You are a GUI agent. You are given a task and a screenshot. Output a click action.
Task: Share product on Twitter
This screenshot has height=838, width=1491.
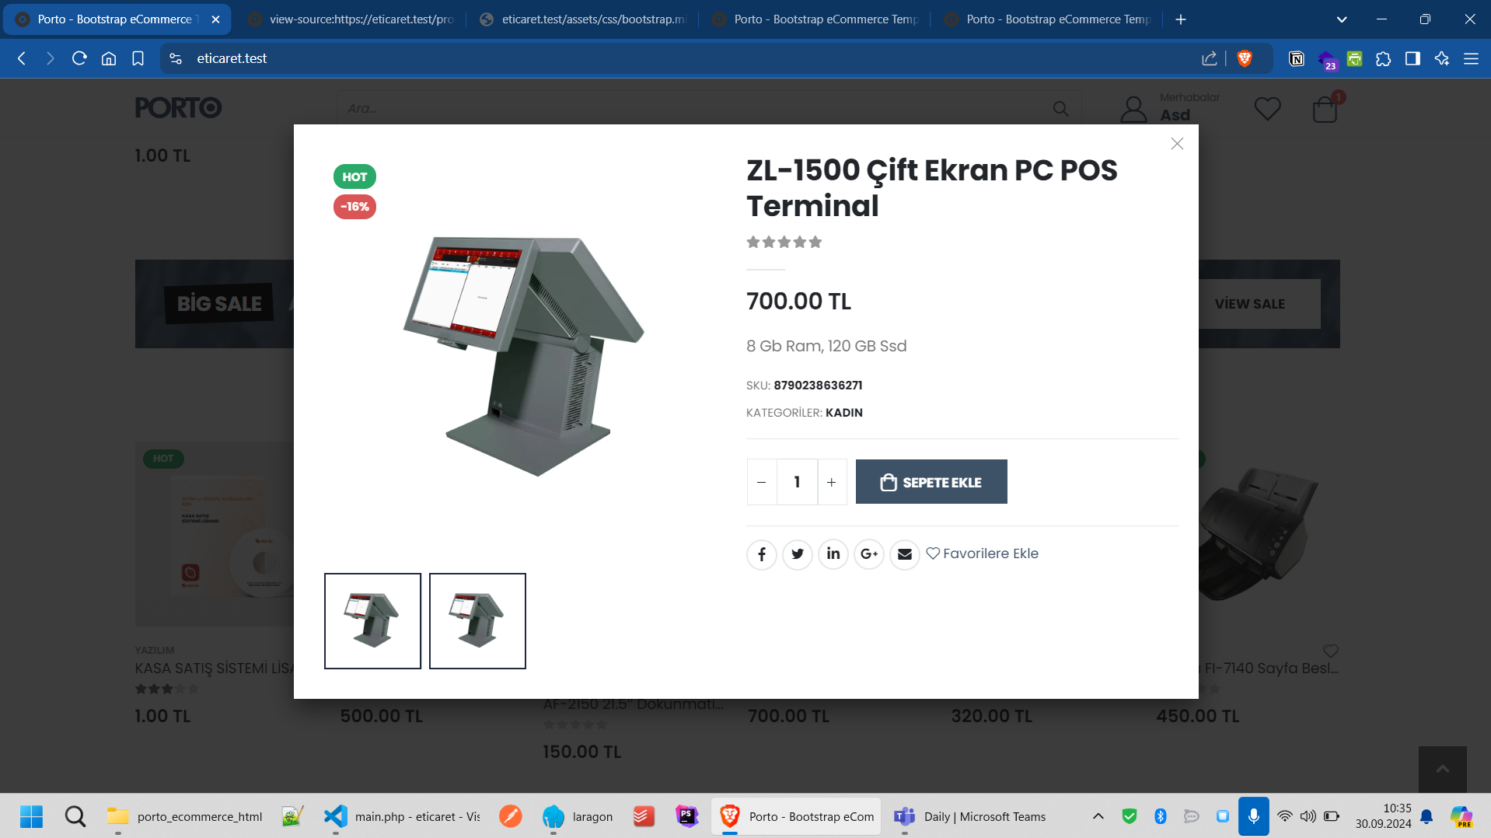click(798, 554)
